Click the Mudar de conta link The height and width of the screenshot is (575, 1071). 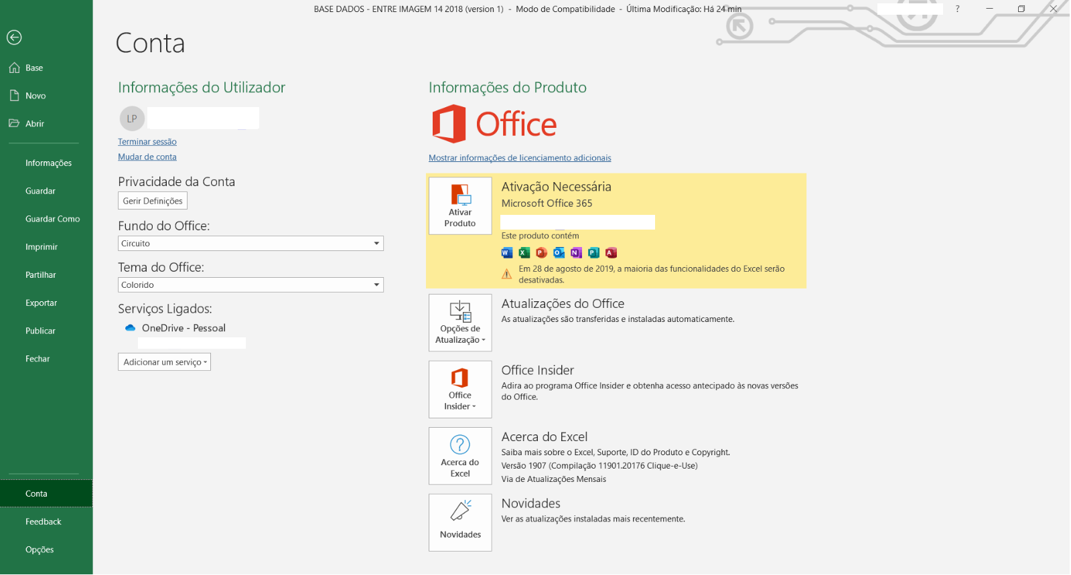tap(147, 157)
